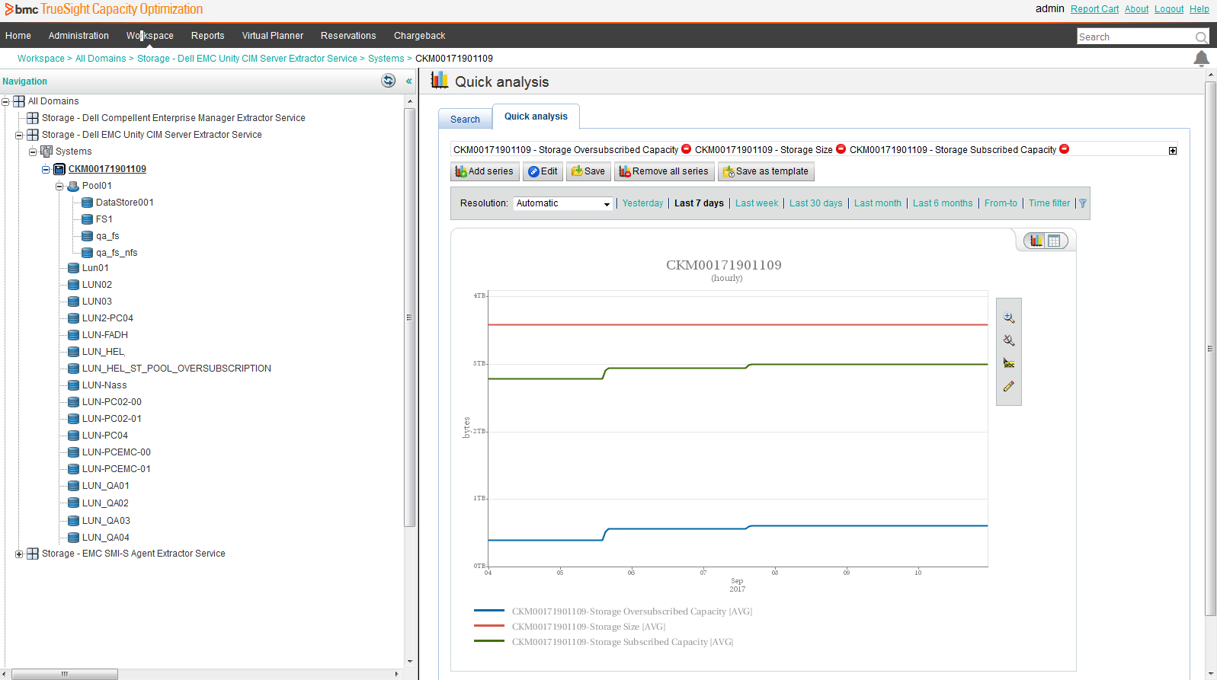Refresh the Navigation tree with the circular arrows icon

click(x=389, y=81)
